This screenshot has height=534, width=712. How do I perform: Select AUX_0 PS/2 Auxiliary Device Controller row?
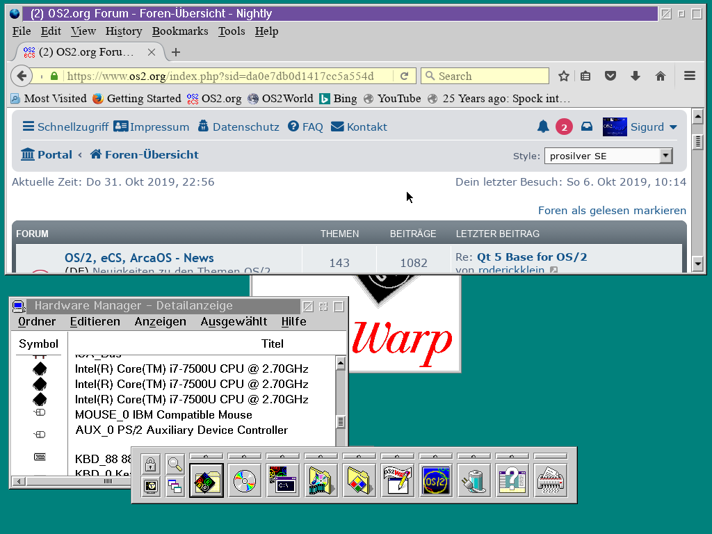pos(181,430)
